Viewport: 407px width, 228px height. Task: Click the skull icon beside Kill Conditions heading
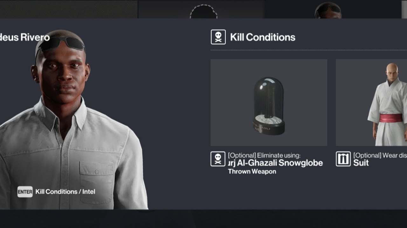(218, 37)
